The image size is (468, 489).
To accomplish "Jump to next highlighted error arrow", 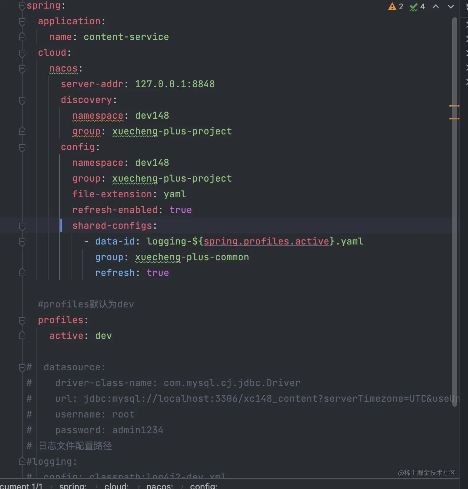I will (451, 6).
